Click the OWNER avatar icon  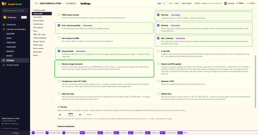(x=225, y=3)
